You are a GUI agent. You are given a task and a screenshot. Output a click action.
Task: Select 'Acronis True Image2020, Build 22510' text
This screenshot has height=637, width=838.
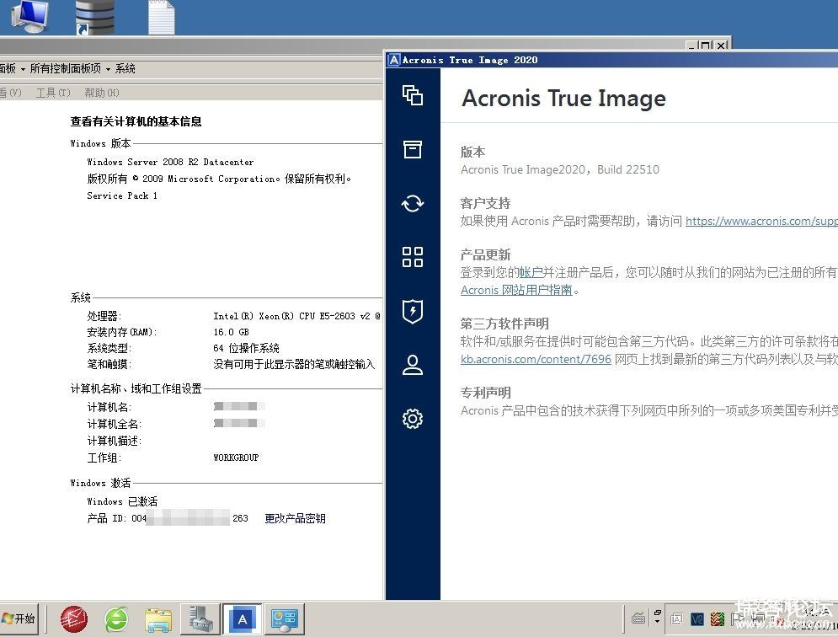559,169
